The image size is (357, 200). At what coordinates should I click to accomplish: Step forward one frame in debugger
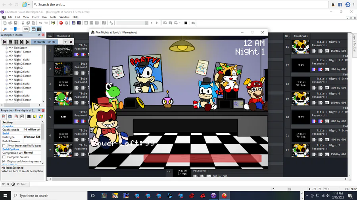tap(22, 42)
